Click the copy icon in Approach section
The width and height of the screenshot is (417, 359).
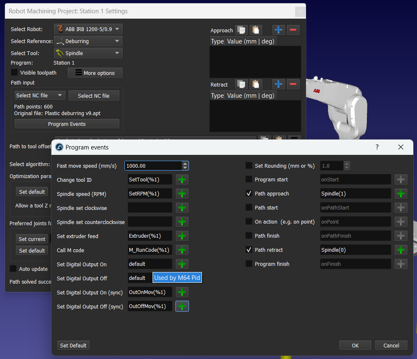pos(241,30)
